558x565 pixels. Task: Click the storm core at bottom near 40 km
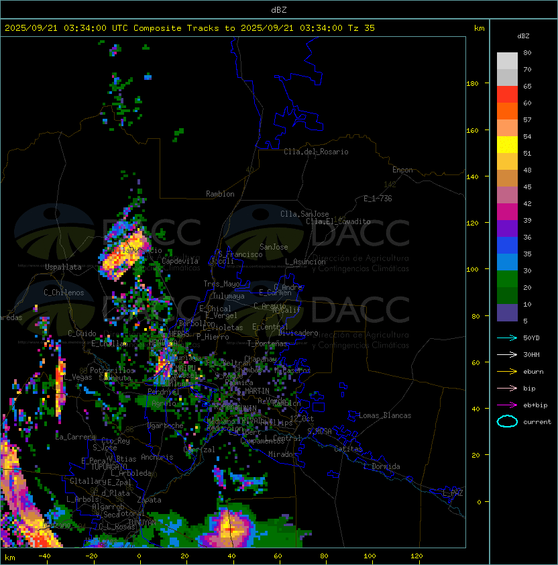point(230,528)
